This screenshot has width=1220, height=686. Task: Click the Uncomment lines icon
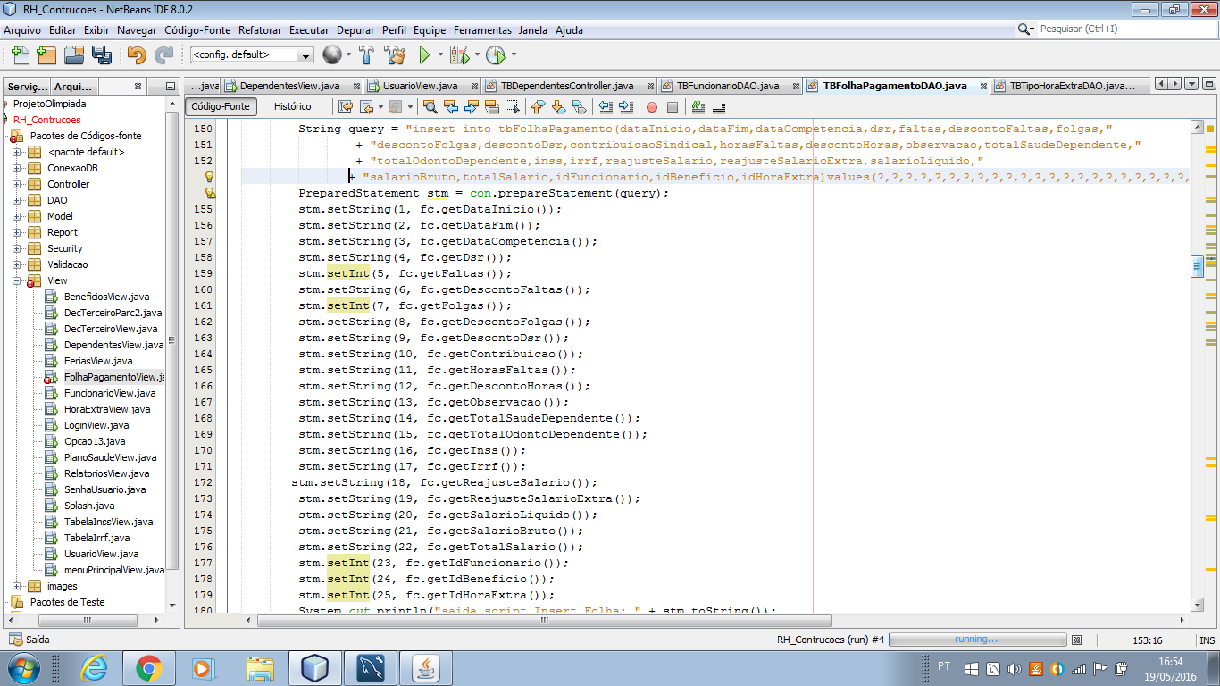[718, 107]
